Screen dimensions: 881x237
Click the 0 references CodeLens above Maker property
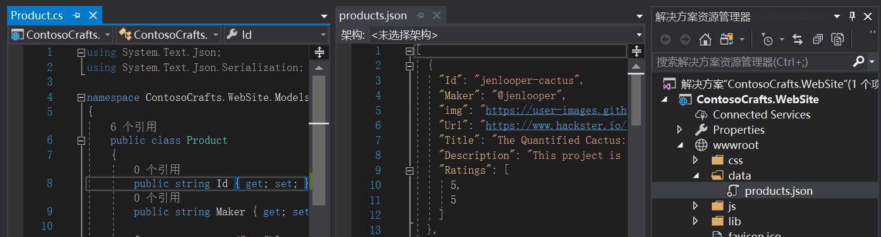(x=157, y=198)
